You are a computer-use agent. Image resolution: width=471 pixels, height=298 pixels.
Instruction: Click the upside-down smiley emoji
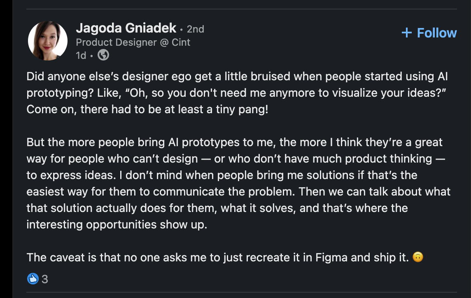tap(418, 257)
